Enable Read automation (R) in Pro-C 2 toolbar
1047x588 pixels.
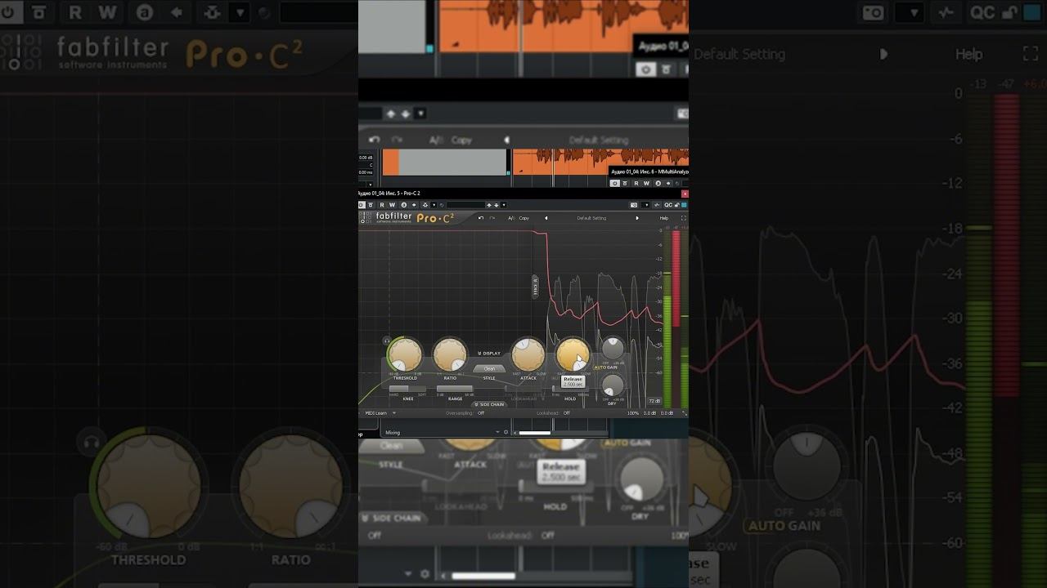(382, 205)
